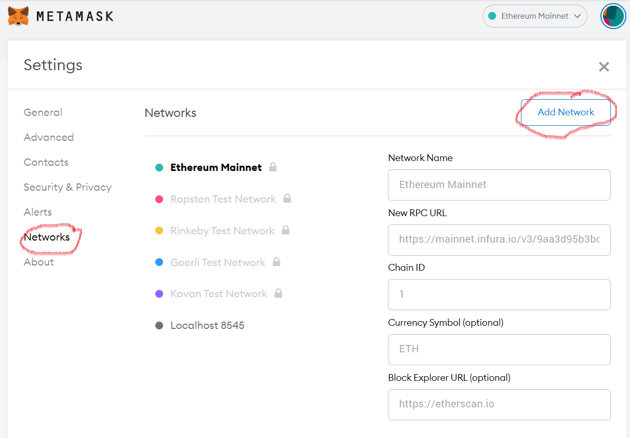Click the lock icon beside Ethereum Mainnet
Screen dimensions: 630x438
coord(273,167)
